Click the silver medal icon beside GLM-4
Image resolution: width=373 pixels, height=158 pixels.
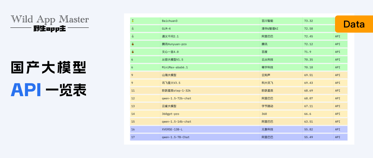[133, 29]
